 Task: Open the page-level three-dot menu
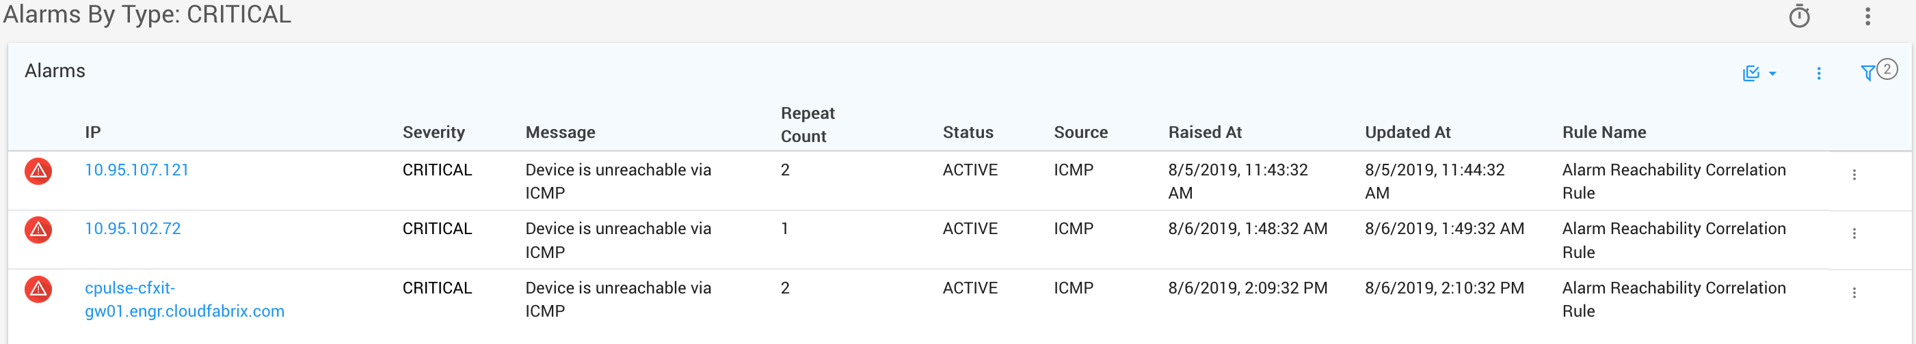(x=1867, y=16)
